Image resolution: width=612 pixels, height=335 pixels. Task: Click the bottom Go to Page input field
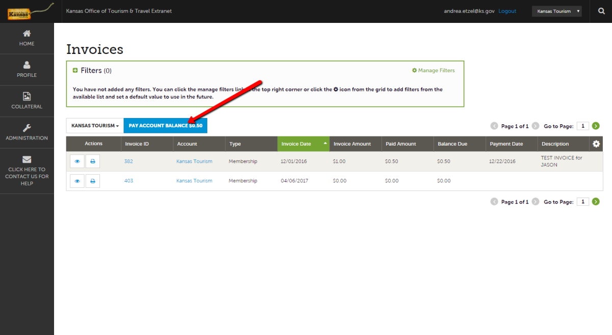pos(583,202)
